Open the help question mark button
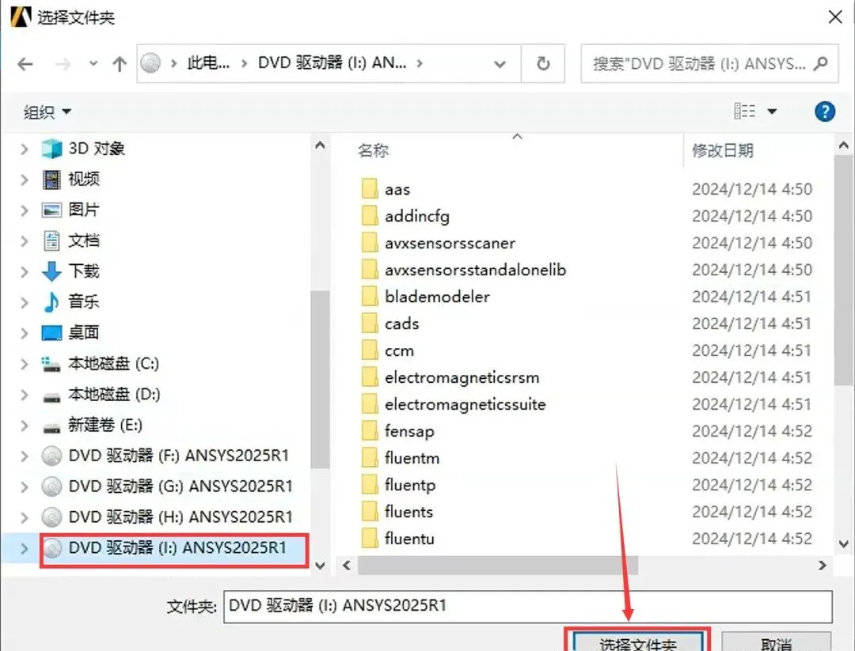 [825, 112]
